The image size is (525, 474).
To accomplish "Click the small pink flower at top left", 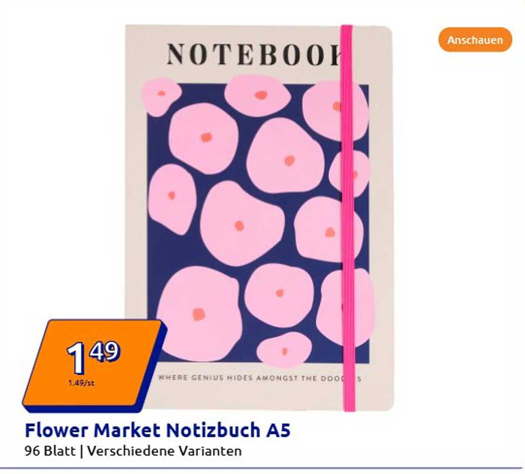I will 161,96.
